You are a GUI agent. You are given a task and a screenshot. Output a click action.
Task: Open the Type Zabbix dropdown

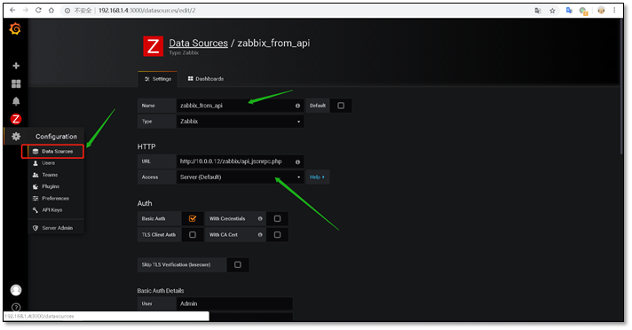click(241, 122)
